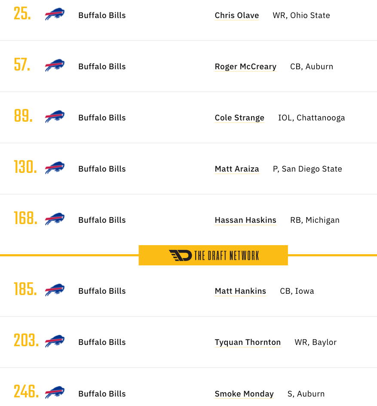Open Smoke Monday's profile link
The width and height of the screenshot is (377, 406).
244,394
